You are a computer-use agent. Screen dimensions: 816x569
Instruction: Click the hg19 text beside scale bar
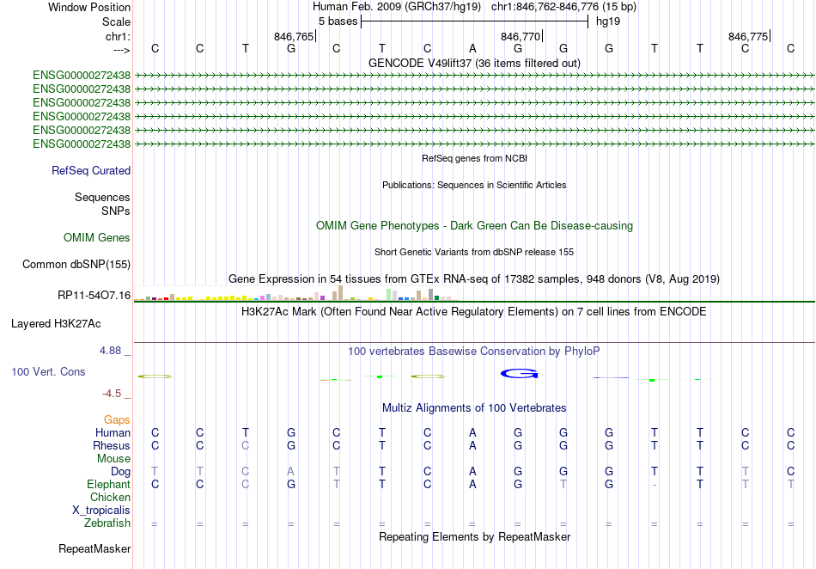pyautogui.click(x=608, y=21)
